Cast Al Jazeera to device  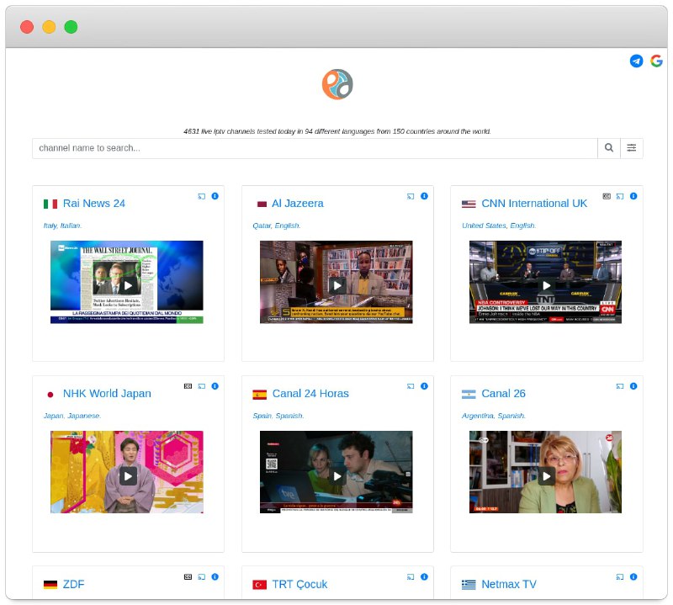click(x=411, y=196)
